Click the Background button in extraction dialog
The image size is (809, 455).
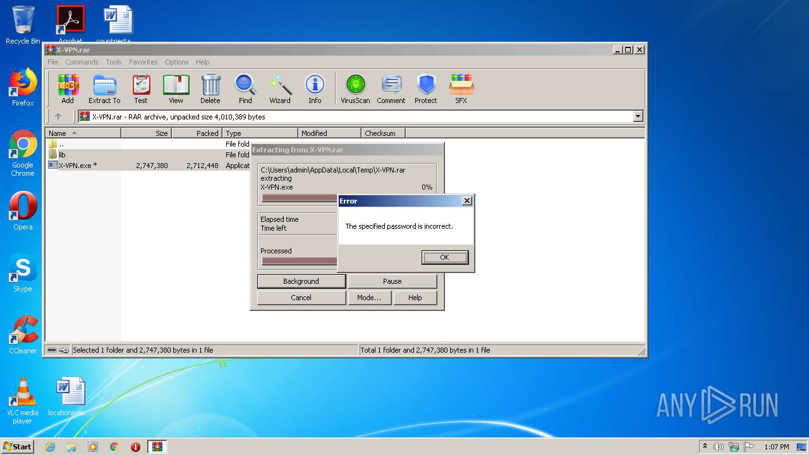[301, 281]
